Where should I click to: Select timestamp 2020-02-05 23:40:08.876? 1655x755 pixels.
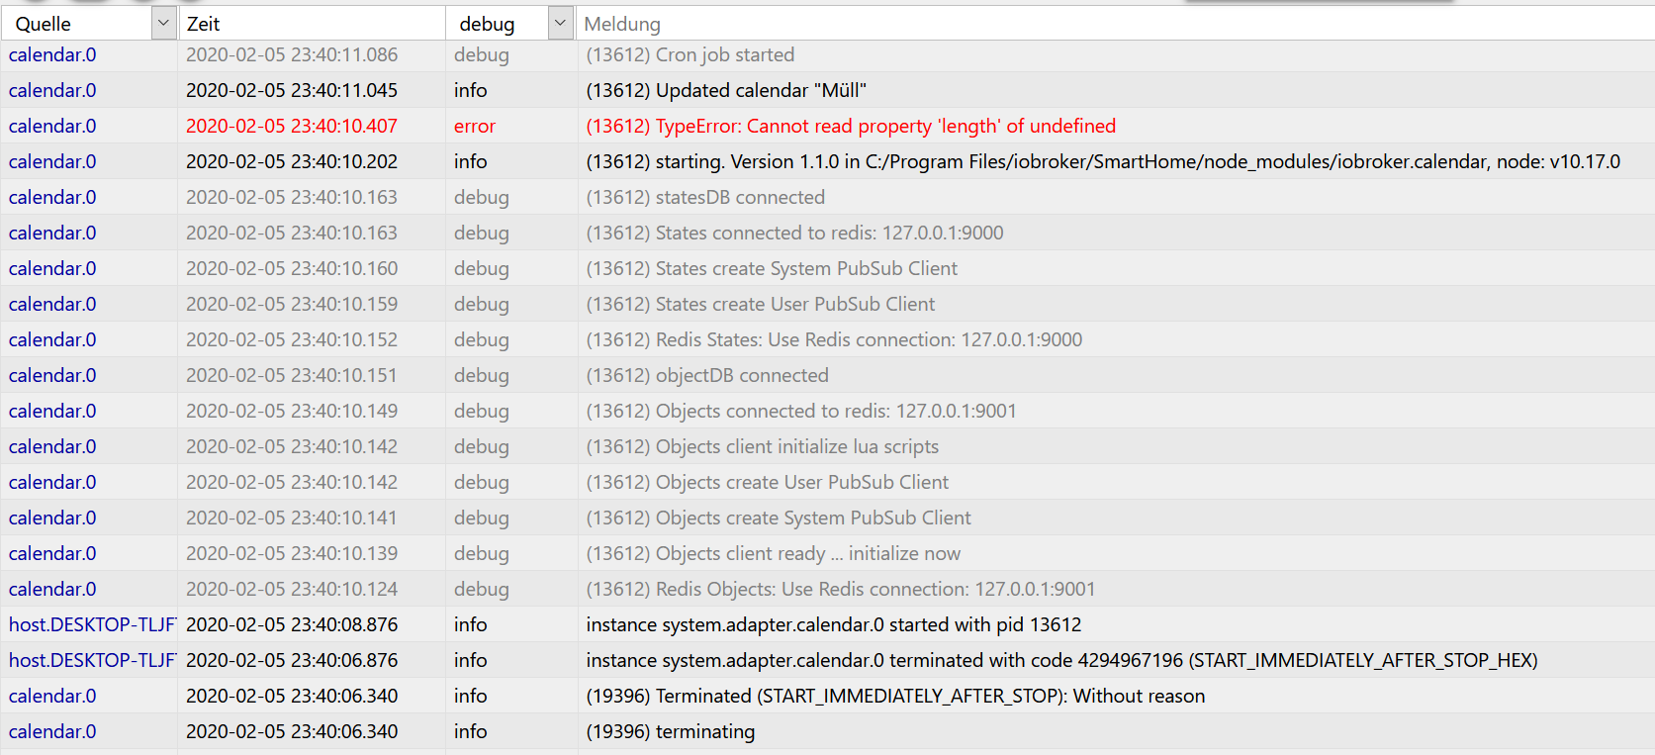[292, 624]
